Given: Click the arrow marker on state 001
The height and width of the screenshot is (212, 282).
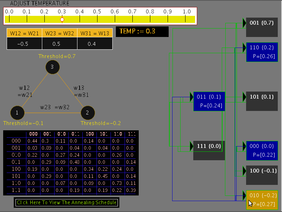Looking at the screenshot, I should [244, 23].
